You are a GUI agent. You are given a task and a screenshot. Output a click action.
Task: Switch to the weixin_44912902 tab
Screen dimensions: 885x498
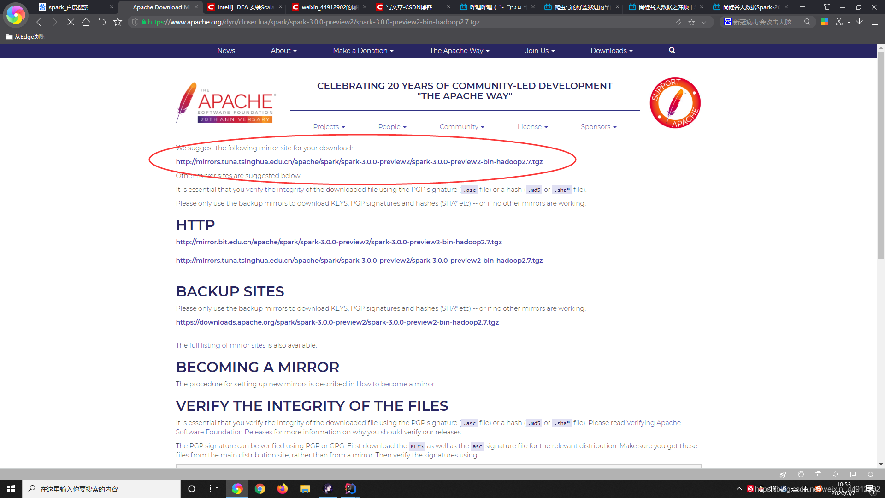[329, 7]
